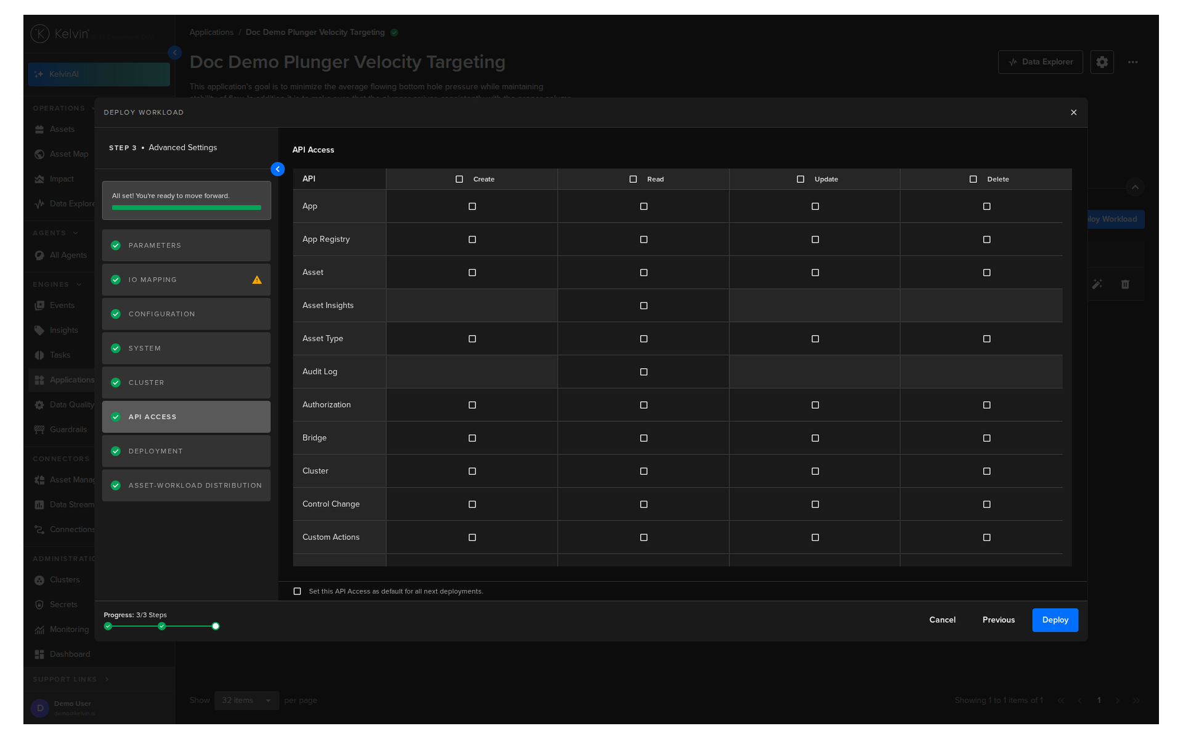The height and width of the screenshot is (739, 1183).
Task: Click the Dashboard icon
Action: [39, 655]
